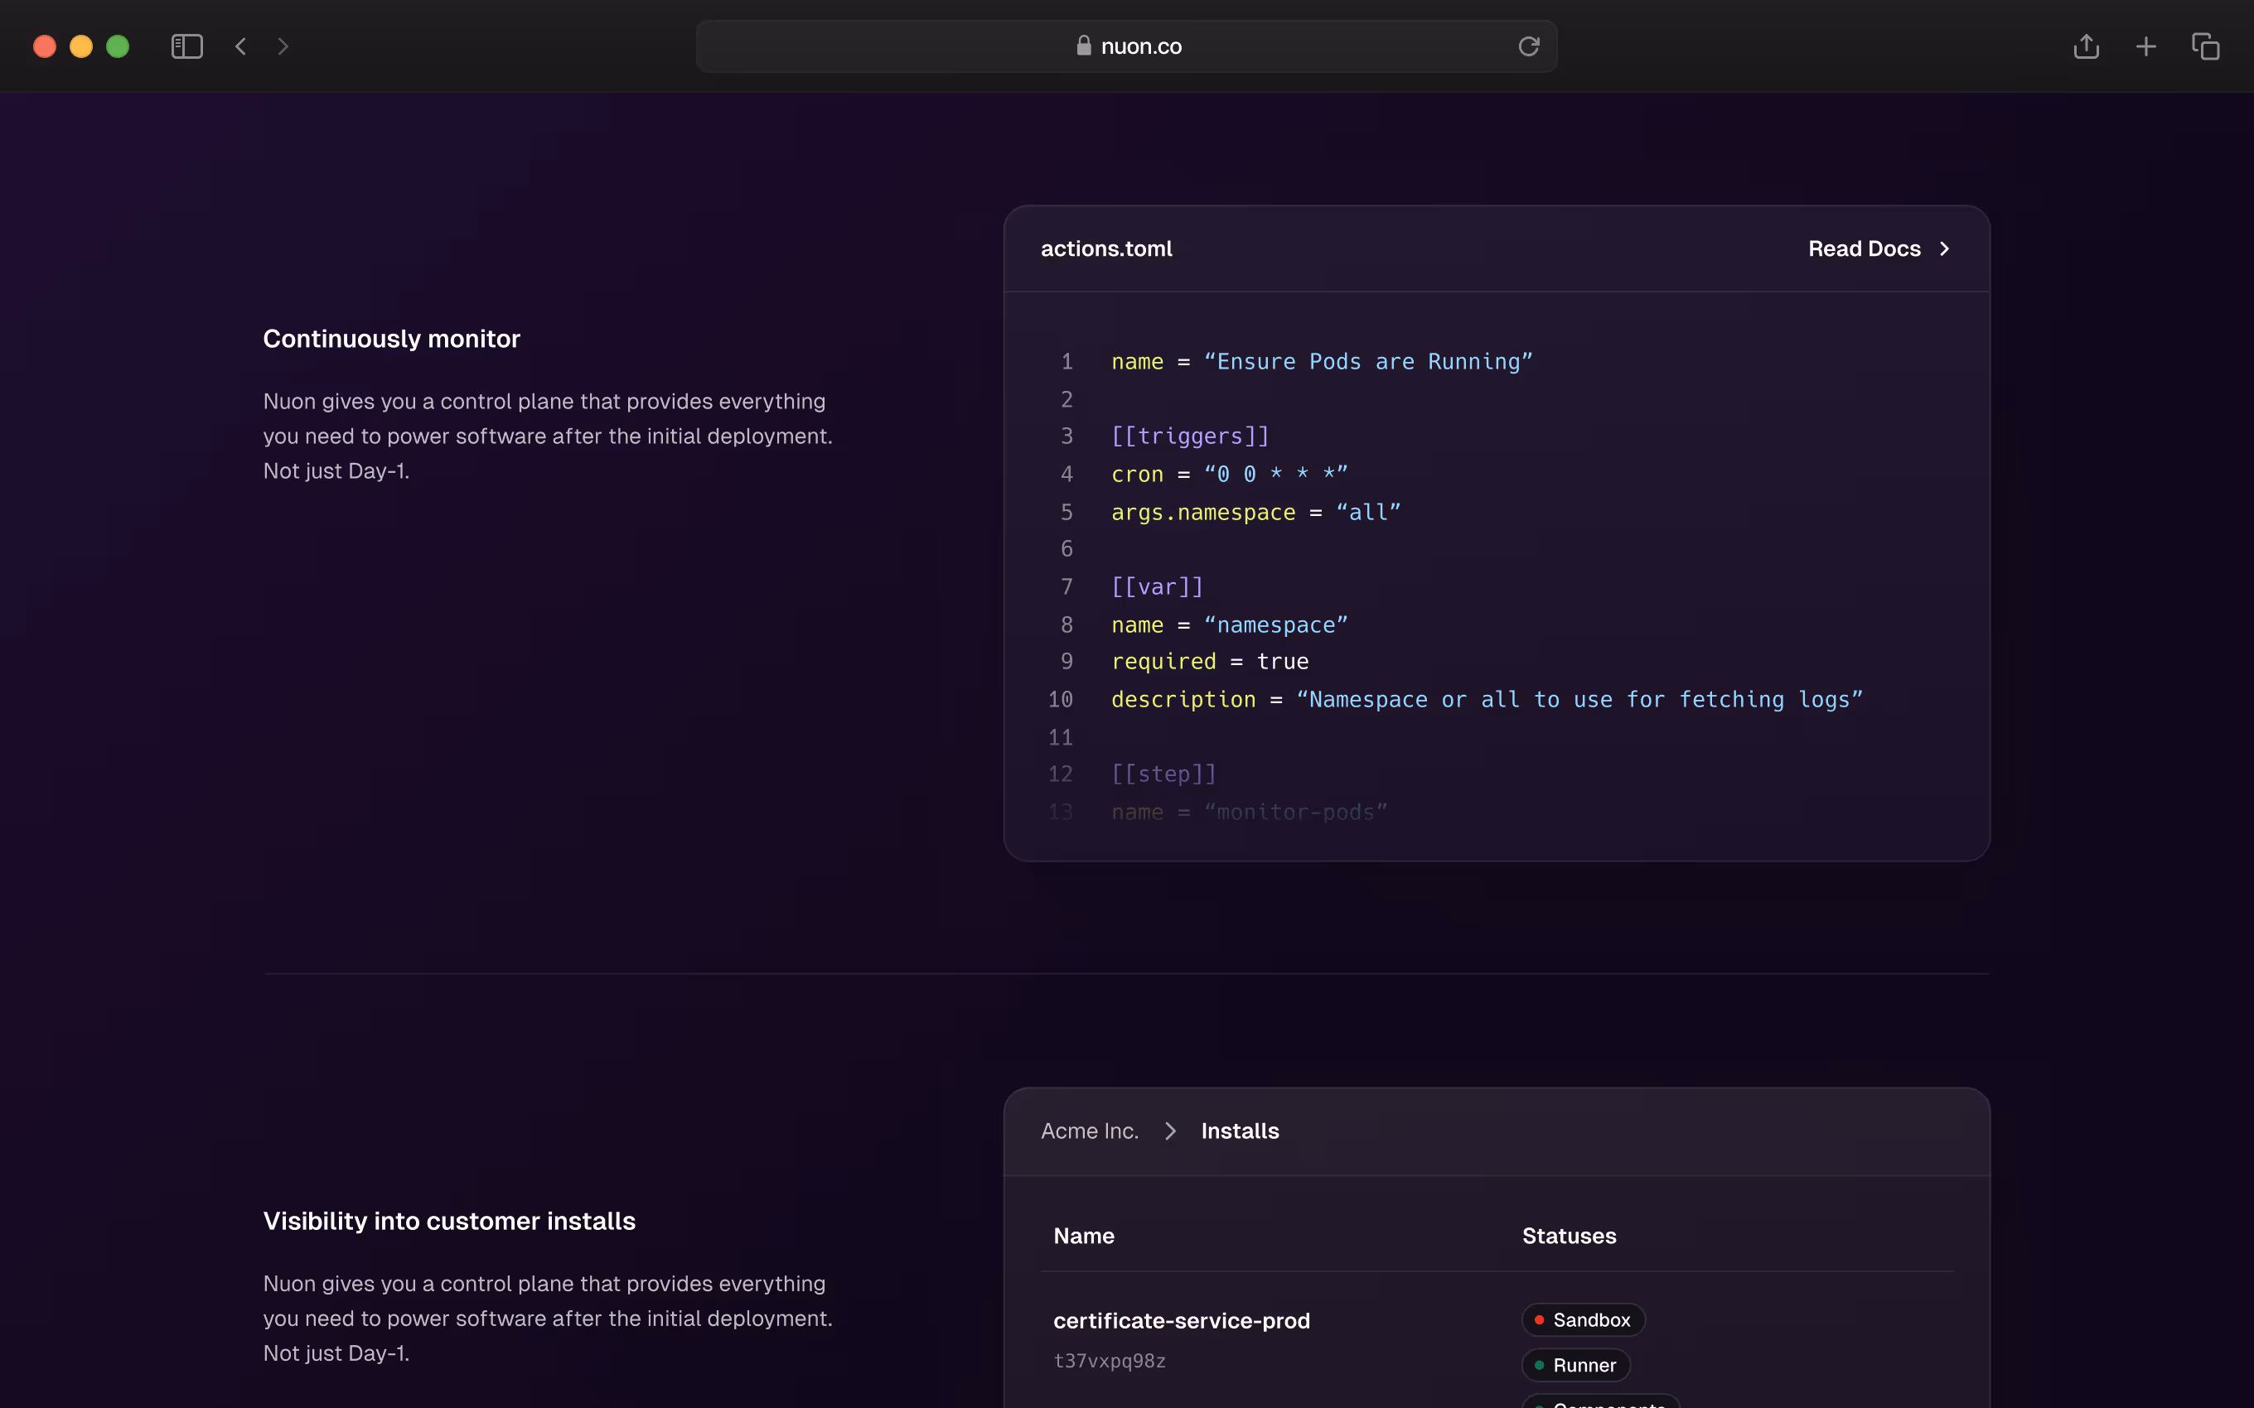This screenshot has width=2254, height=1408.
Task: Click the lock icon beside nuon.co
Action: [1083, 46]
